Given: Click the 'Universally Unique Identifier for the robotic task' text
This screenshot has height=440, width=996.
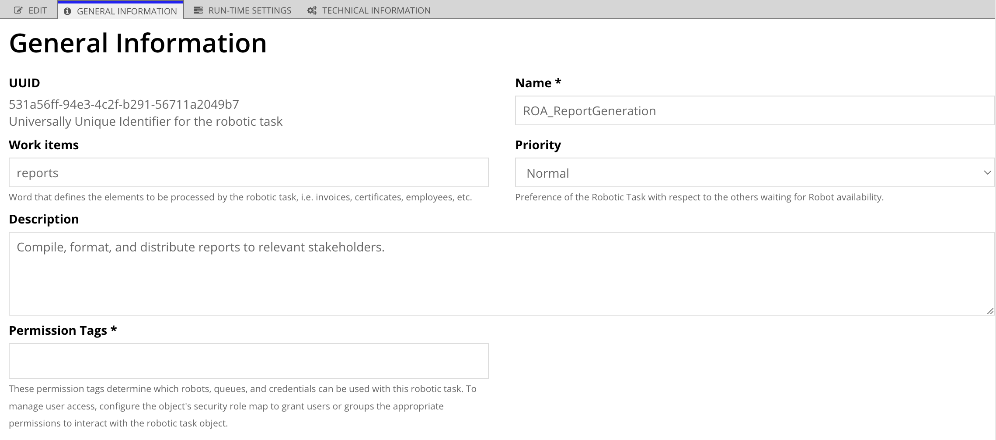Looking at the screenshot, I should tap(146, 121).
